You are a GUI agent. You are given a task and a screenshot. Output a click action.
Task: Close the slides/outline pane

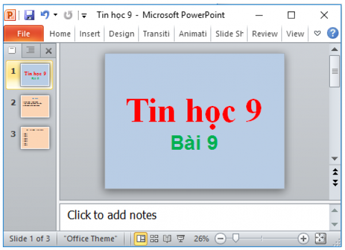48,51
